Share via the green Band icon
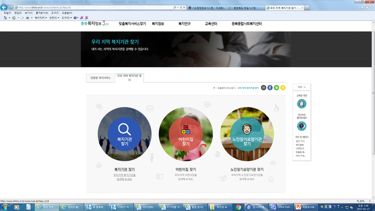 click(x=276, y=88)
